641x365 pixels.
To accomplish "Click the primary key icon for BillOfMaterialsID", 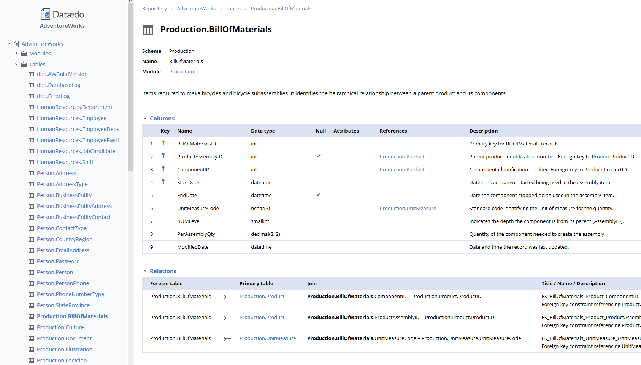I will point(163,143).
